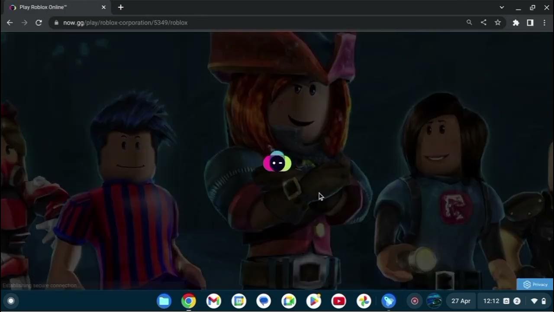Open the notification count badge

point(517,301)
